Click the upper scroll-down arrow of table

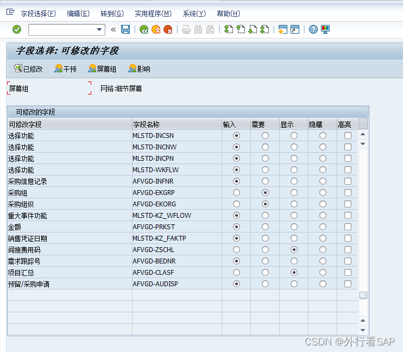point(363,144)
